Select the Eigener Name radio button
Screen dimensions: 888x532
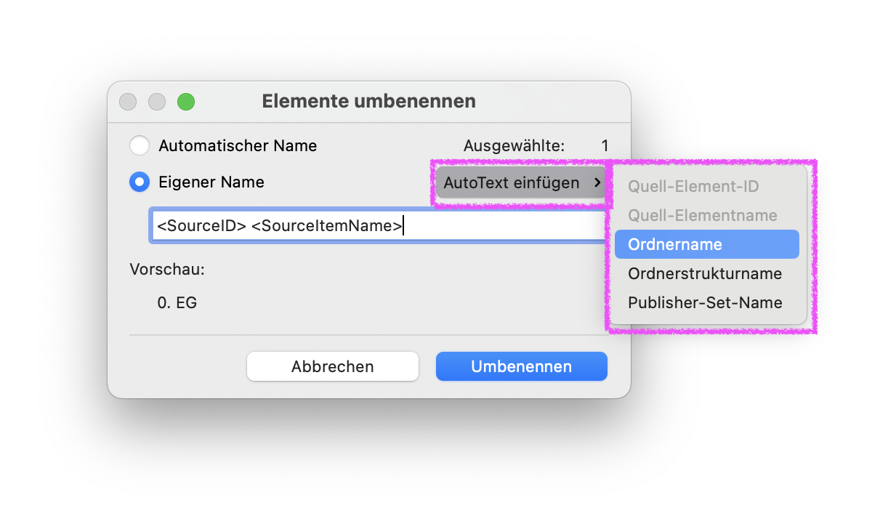(x=140, y=182)
